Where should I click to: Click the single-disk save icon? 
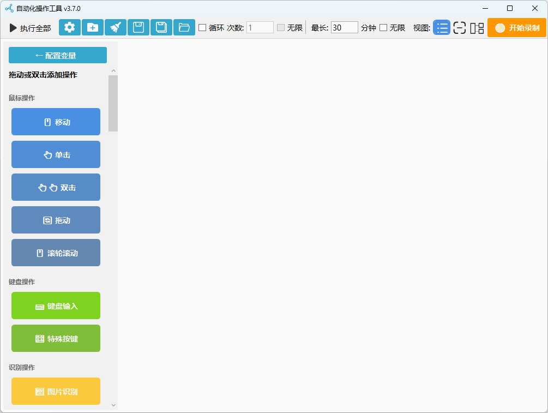pos(138,27)
